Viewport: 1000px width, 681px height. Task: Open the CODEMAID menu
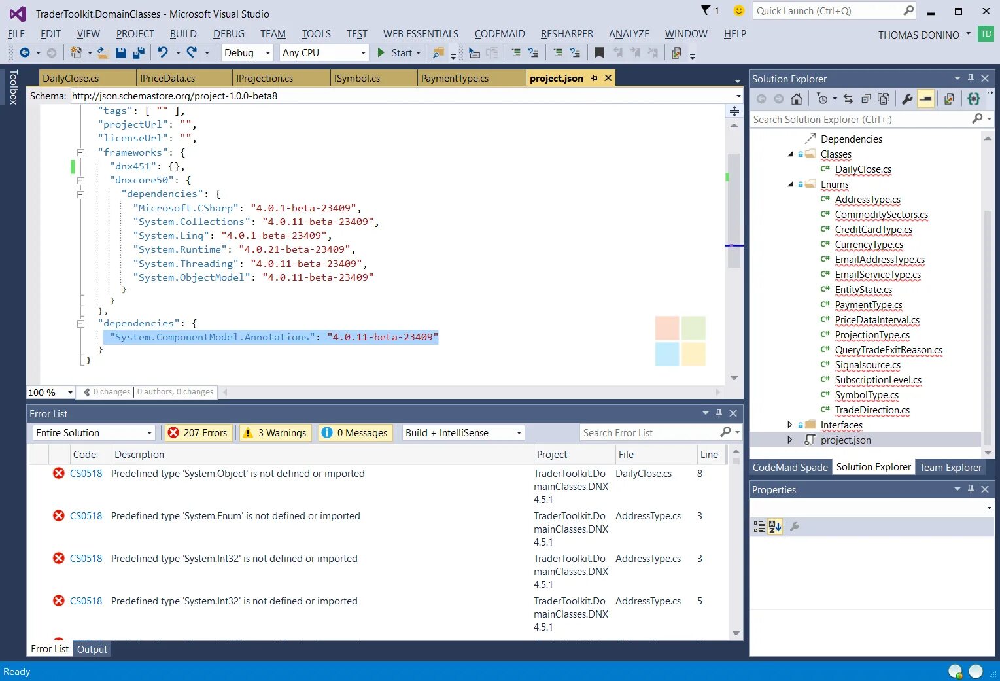click(500, 34)
